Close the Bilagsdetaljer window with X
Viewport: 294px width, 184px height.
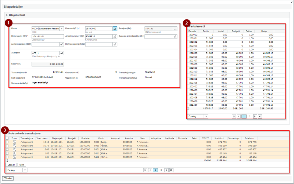[x=291, y=3]
